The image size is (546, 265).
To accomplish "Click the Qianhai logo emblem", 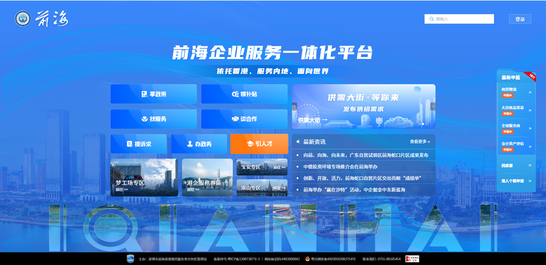I will (x=23, y=19).
